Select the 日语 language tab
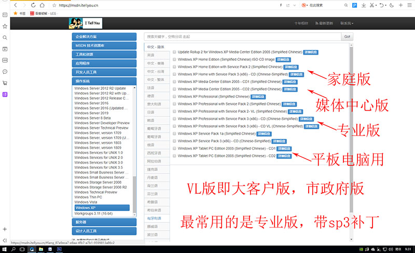The image size is (415, 253). pos(157,112)
